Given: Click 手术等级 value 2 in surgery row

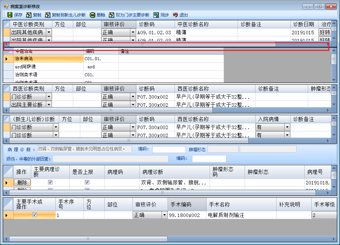Looking at the screenshot, I should click(x=324, y=215).
